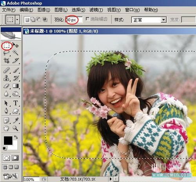Select the Pen tool
Image resolution: width=196 pixels, height=182 pixels.
tap(6, 111)
